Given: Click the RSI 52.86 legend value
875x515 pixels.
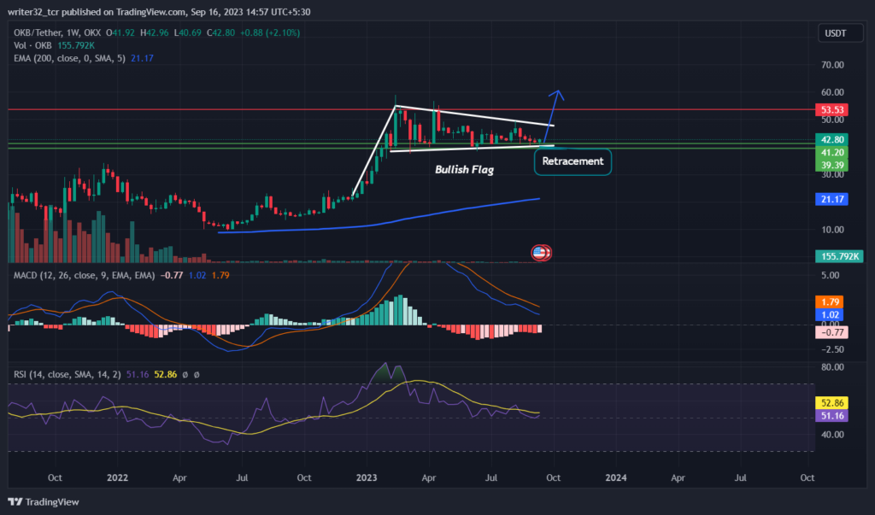Looking at the screenshot, I should (165, 374).
